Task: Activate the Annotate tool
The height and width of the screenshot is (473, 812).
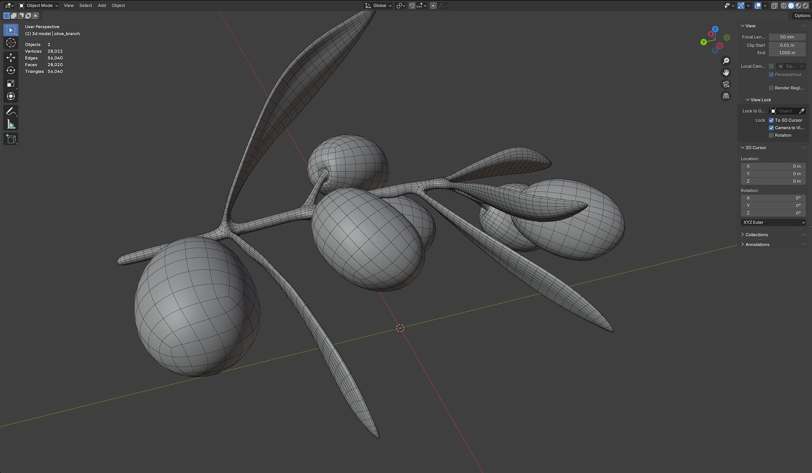Action: tap(11, 111)
